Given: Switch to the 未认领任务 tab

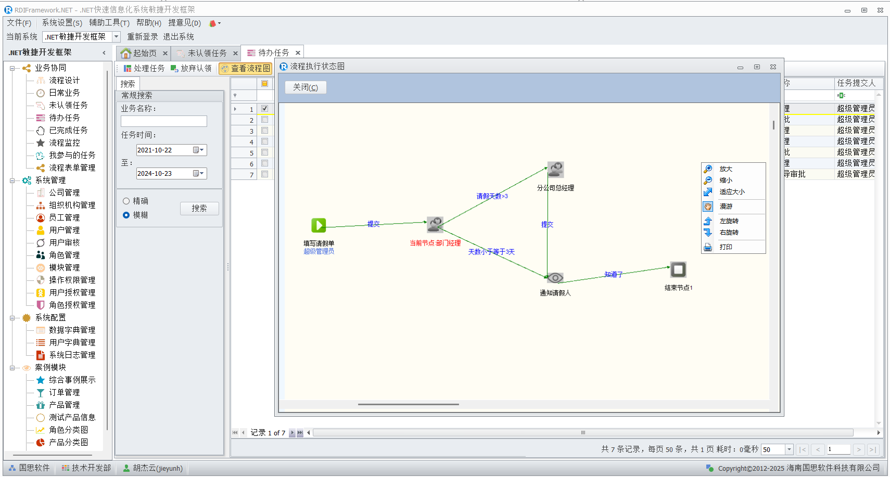Looking at the screenshot, I should tap(207, 53).
